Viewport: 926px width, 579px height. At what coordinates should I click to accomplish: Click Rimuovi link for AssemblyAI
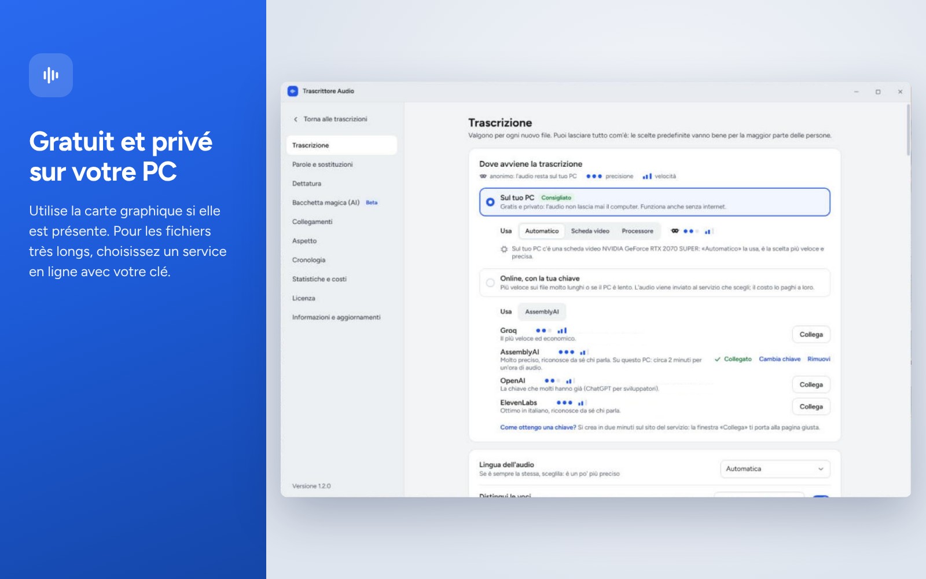pyautogui.click(x=818, y=359)
